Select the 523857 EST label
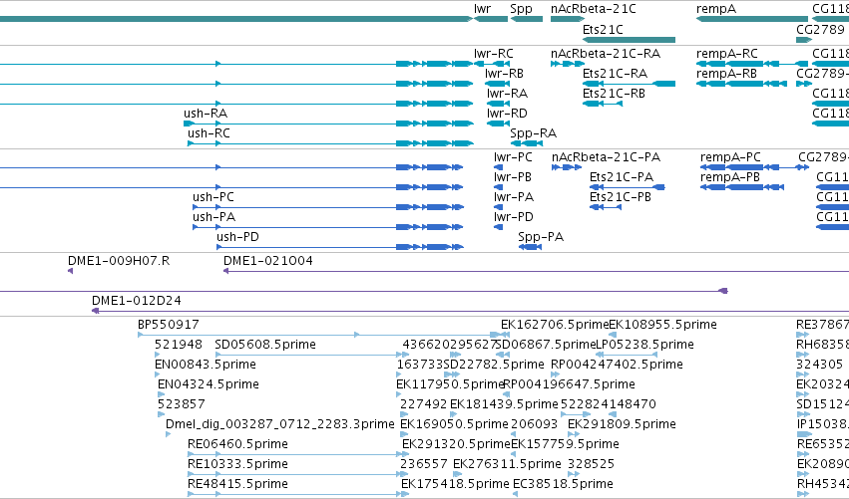 click(x=182, y=404)
